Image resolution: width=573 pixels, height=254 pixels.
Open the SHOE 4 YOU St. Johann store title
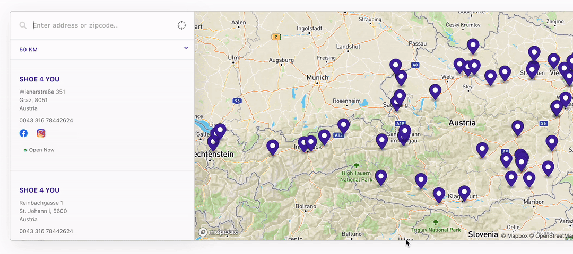(x=39, y=190)
